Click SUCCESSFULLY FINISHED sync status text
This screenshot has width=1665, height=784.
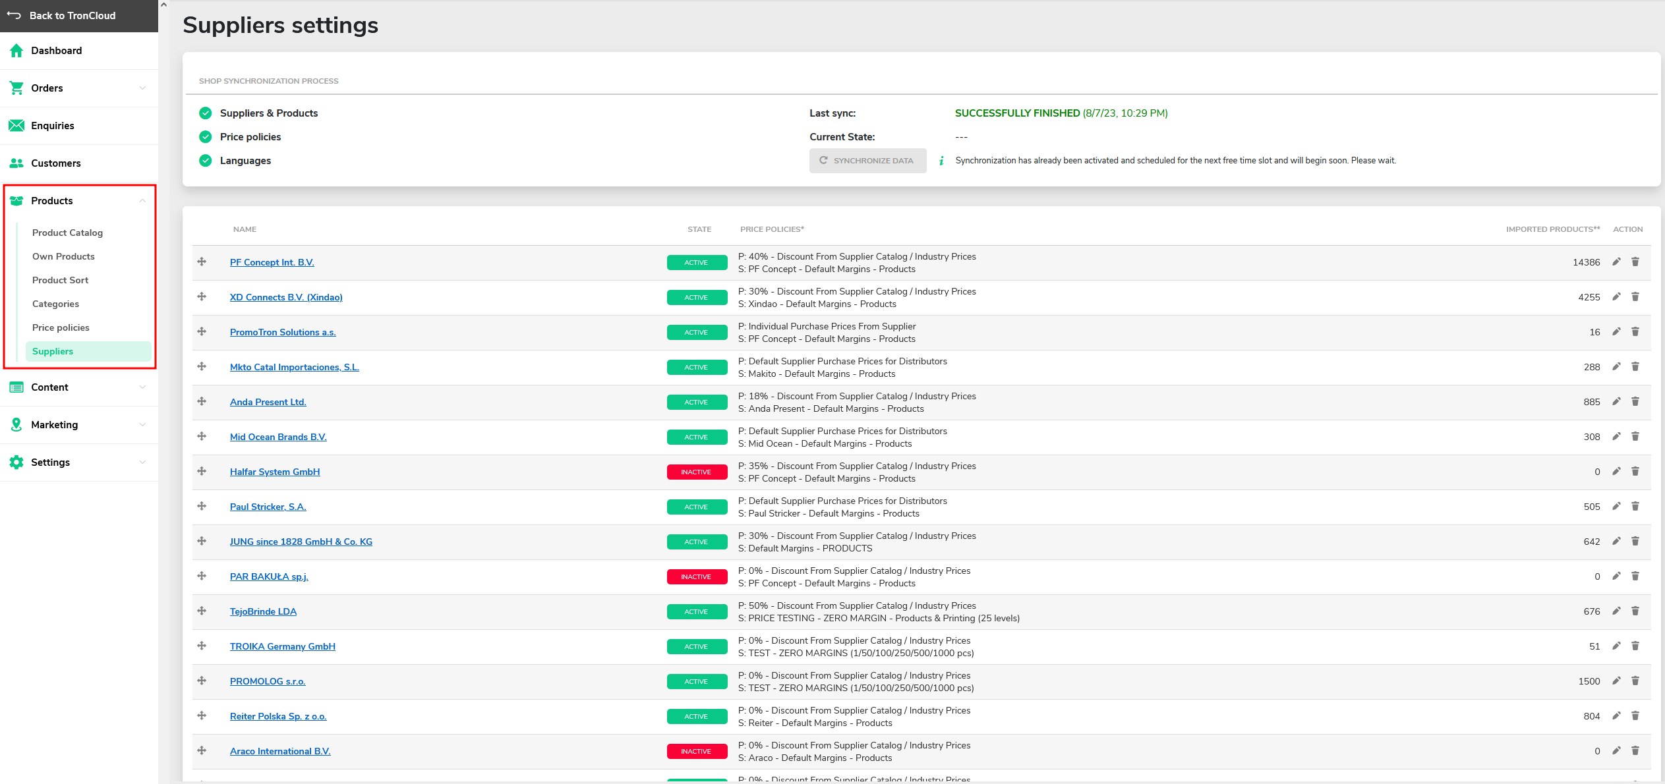(x=1017, y=113)
